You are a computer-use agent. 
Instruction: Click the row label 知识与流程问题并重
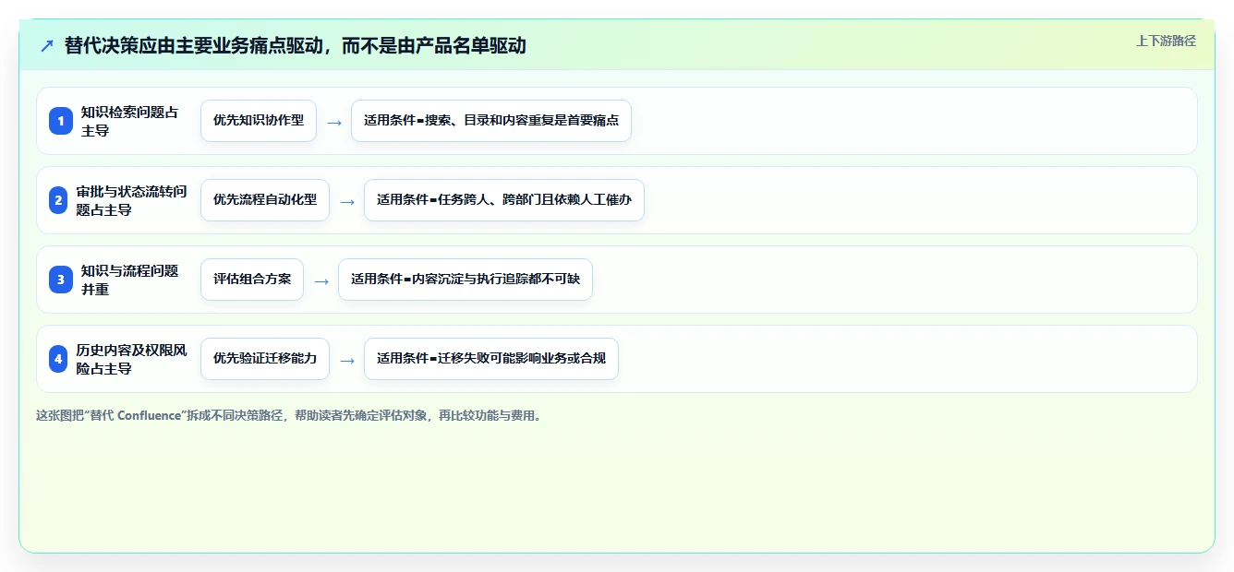tap(129, 280)
